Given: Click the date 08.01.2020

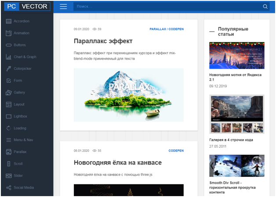Looking at the screenshot, I should [81, 151].
